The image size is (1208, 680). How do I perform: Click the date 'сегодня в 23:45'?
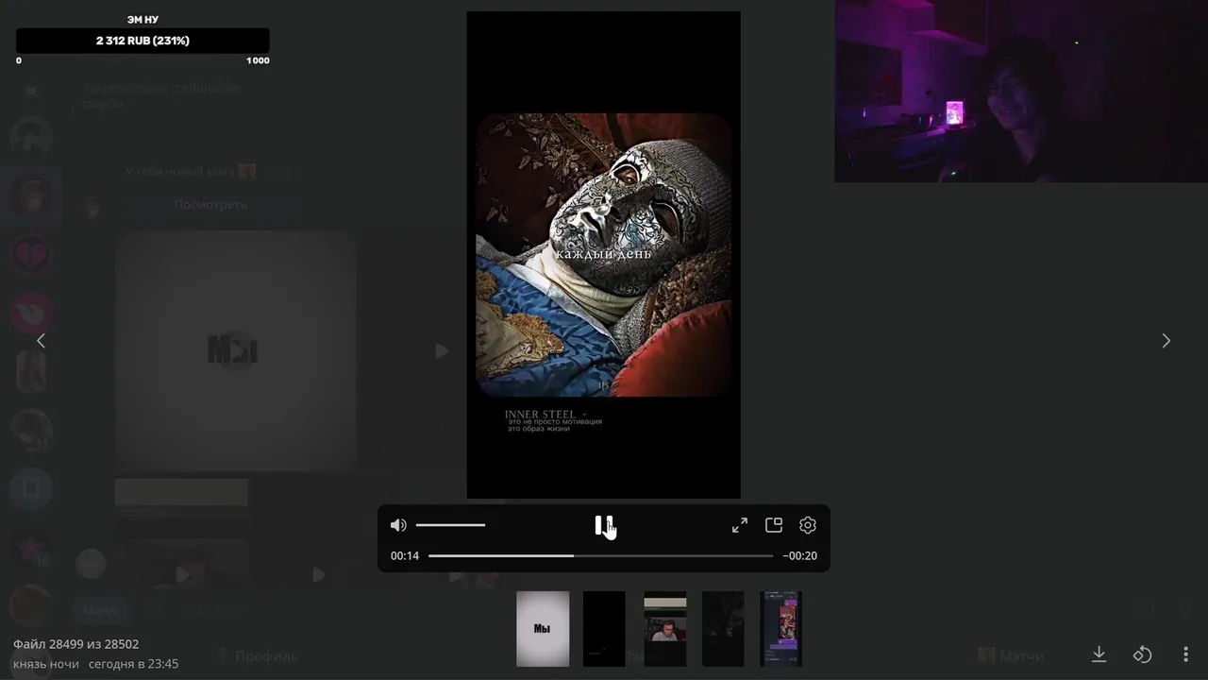click(x=133, y=664)
